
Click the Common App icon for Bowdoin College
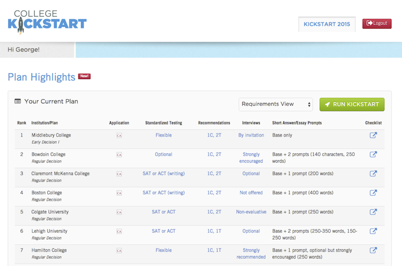click(119, 155)
